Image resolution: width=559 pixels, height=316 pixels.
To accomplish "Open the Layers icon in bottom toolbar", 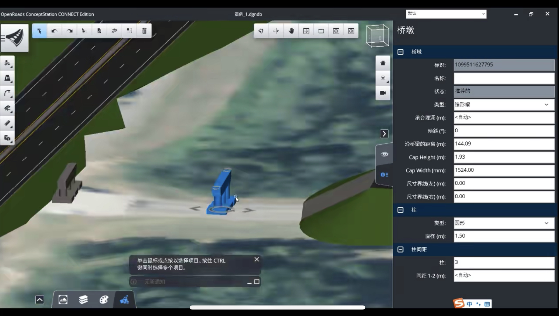I will pyautogui.click(x=83, y=300).
